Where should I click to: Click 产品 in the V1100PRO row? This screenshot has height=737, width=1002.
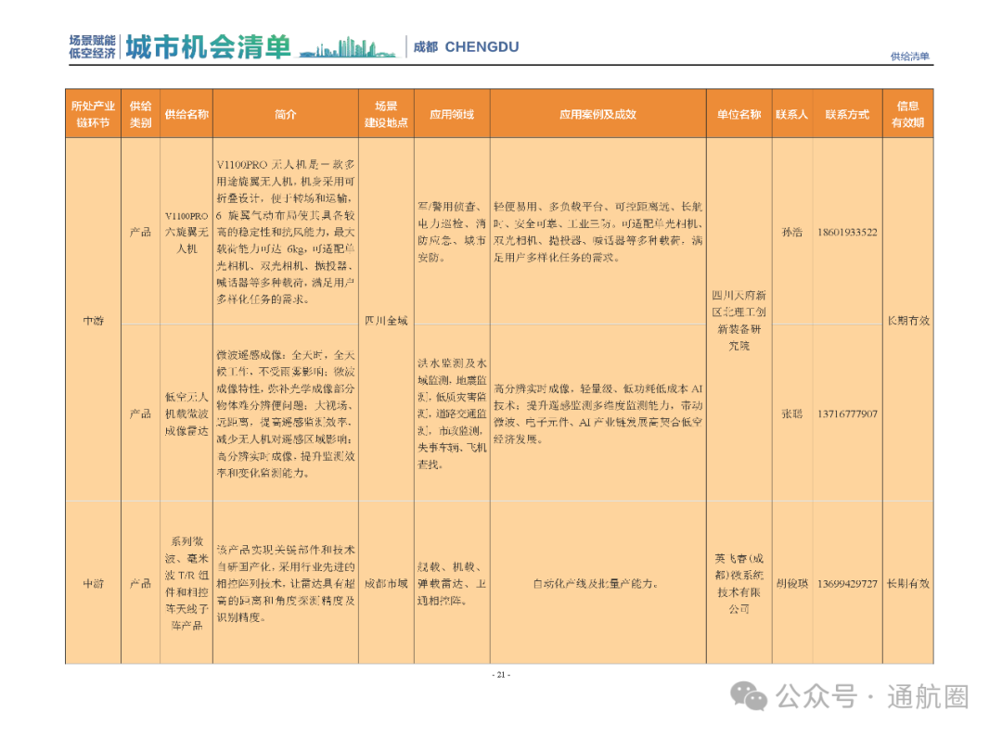tap(141, 232)
